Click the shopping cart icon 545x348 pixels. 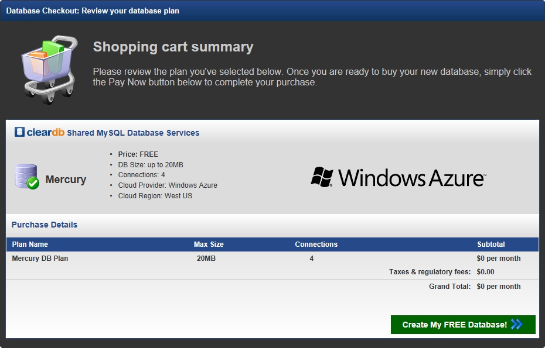click(49, 70)
